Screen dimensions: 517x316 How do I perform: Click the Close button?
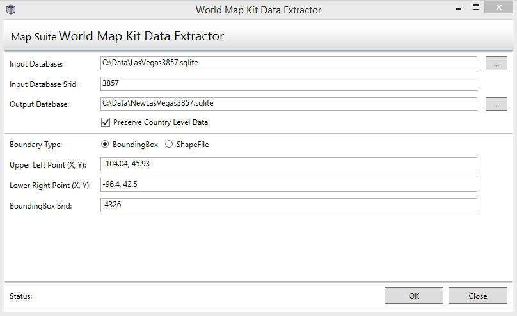pyautogui.click(x=478, y=296)
